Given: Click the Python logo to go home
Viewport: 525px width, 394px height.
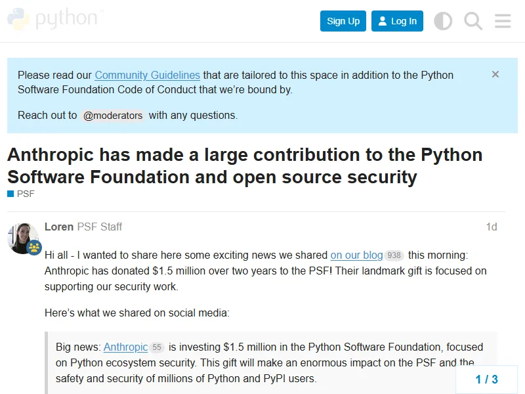Looking at the screenshot, I should [55, 20].
